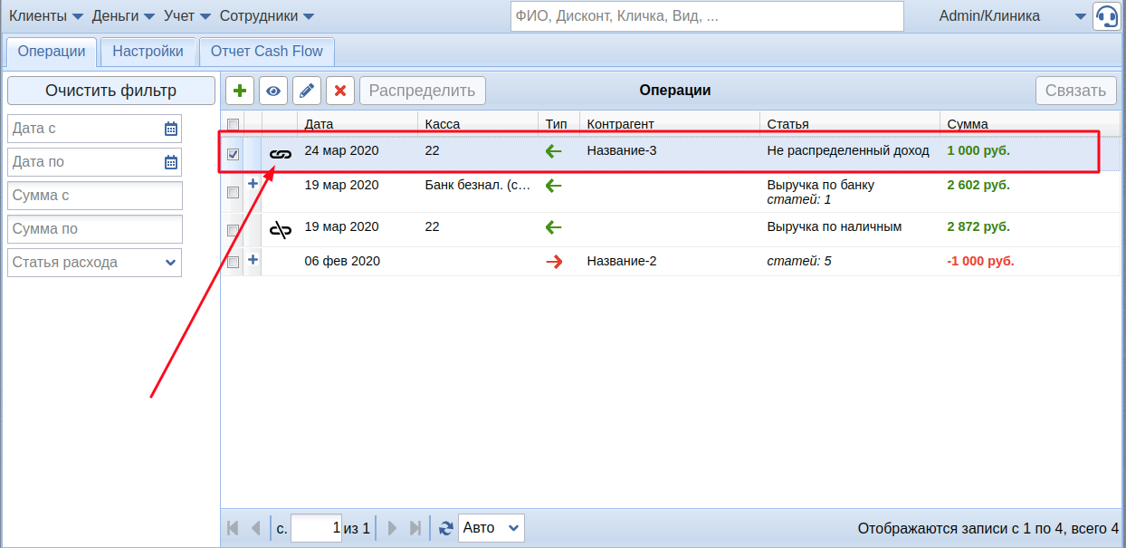This screenshot has height=548, width=1126.
Task: Expand the Банк безнал. row with plus
Action: tap(253, 184)
